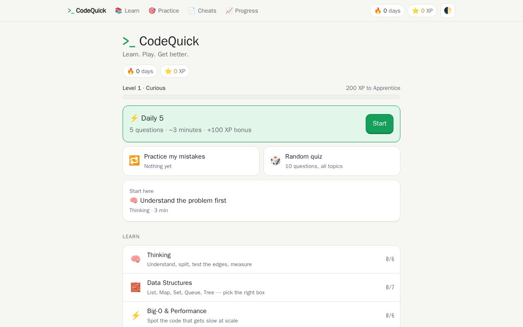
Task: Click the brain icon in Start here card
Action: 134,201
